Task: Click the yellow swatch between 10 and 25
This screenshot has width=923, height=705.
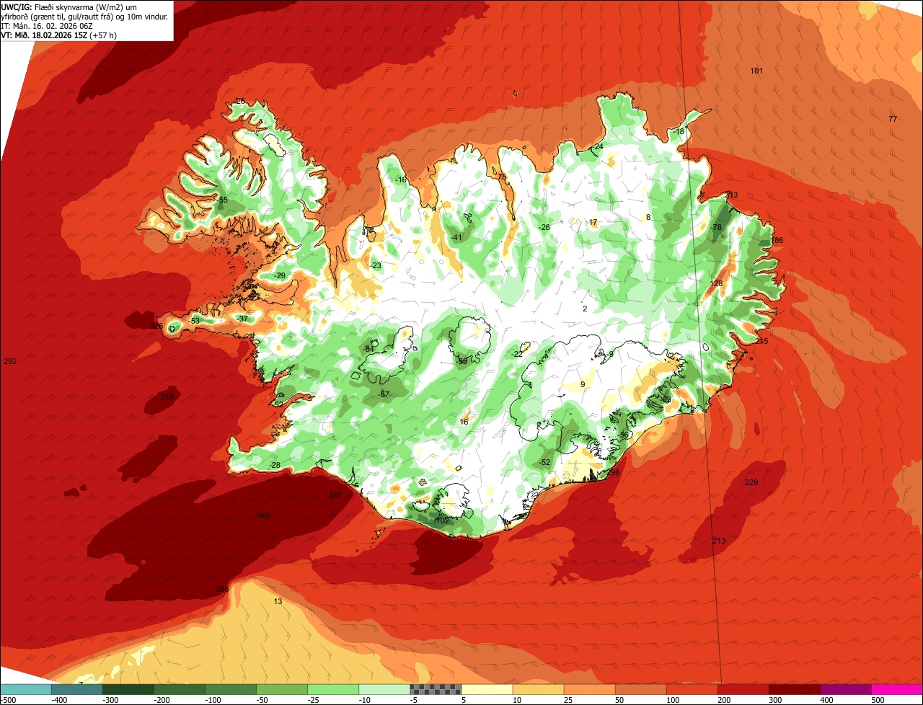Action: point(538,690)
